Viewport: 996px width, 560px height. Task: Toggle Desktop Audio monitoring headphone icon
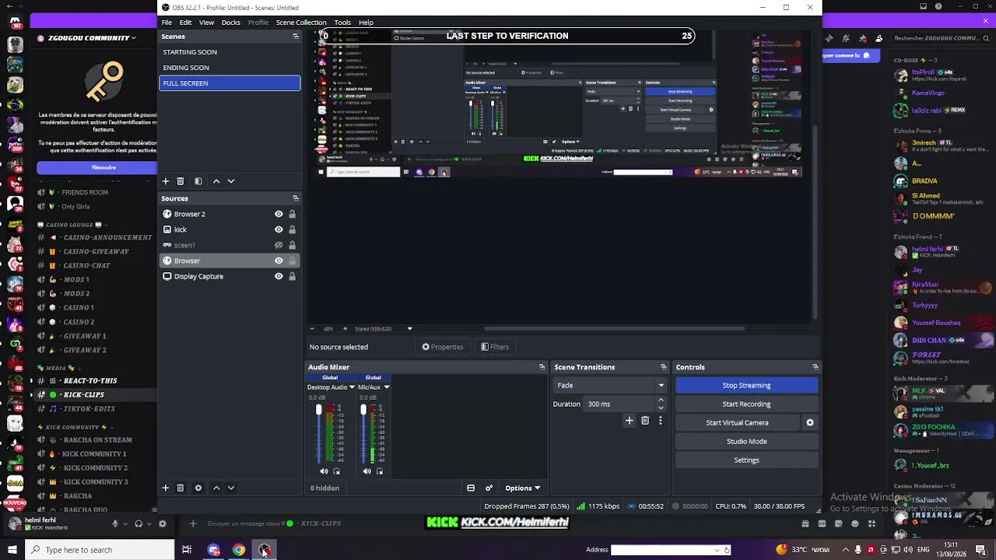tap(337, 471)
